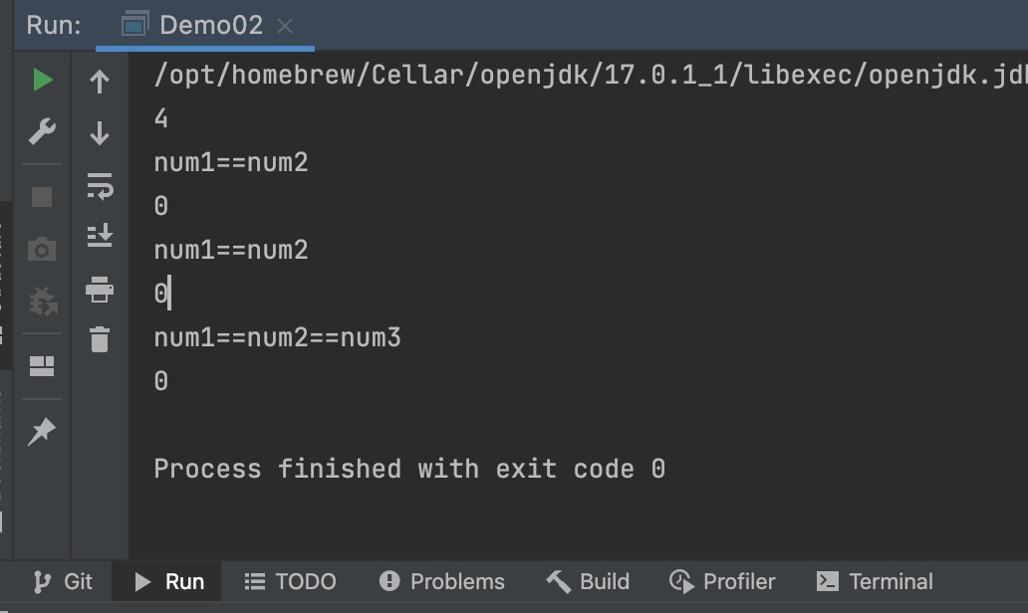The height and width of the screenshot is (613, 1028).
Task: Go up the stack trace with the up arrow
Action: 100,82
